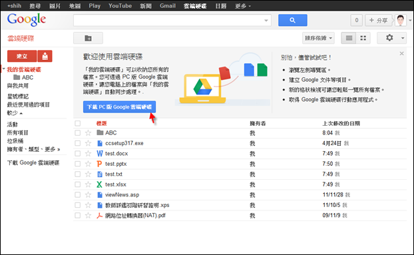Star the ccsetup317.exe file
Image resolution: width=414 pixels, height=255 pixels.
[88, 143]
